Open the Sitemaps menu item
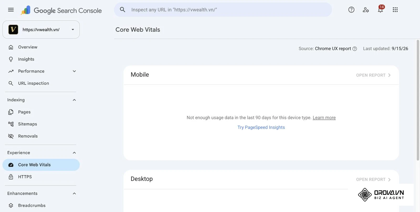The image size is (420, 212). tap(41, 124)
